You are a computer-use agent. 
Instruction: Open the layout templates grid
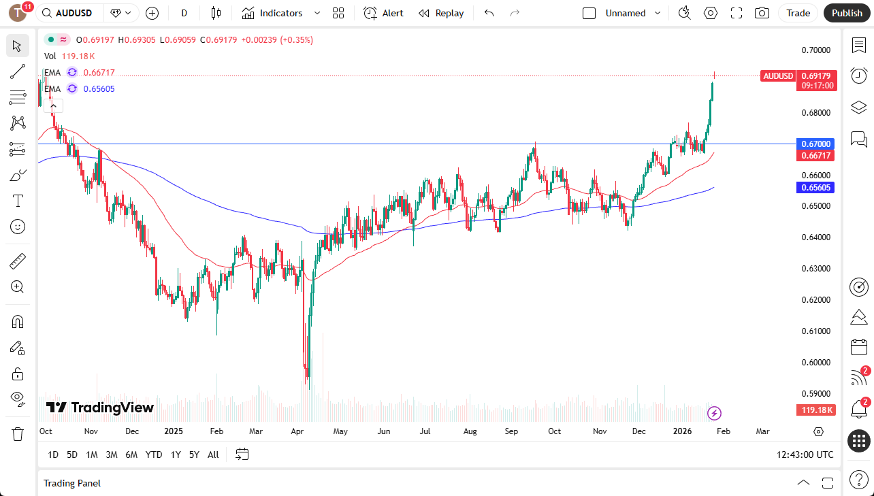[338, 13]
